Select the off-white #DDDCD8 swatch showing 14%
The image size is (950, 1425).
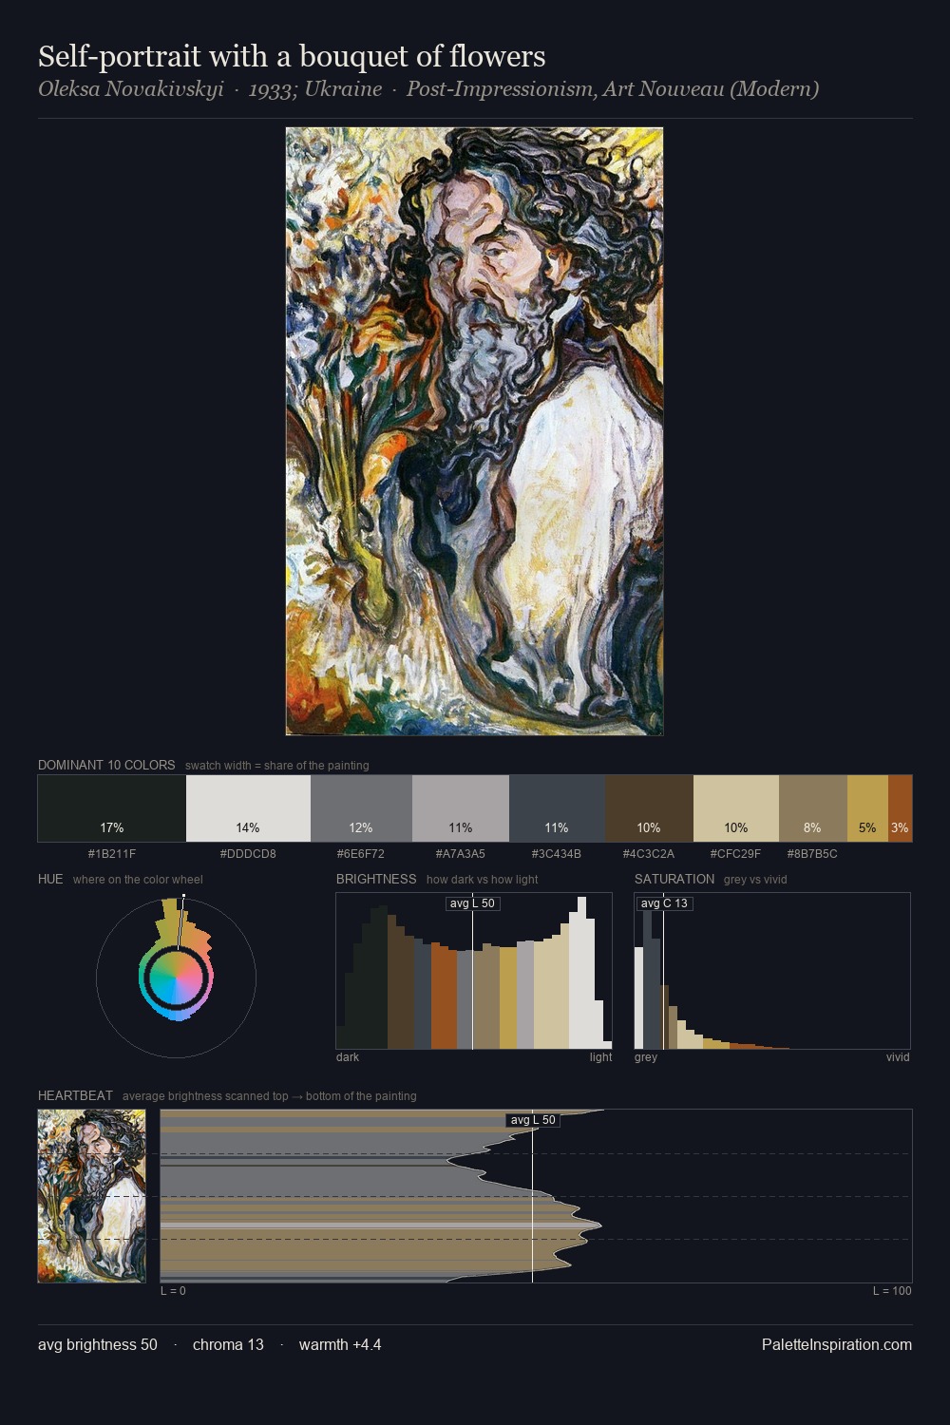248,808
